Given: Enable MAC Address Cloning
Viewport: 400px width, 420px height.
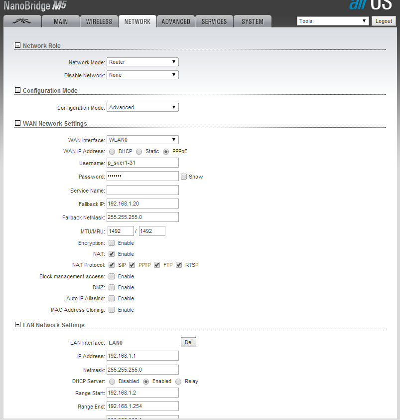Looking at the screenshot, I should (x=112, y=310).
